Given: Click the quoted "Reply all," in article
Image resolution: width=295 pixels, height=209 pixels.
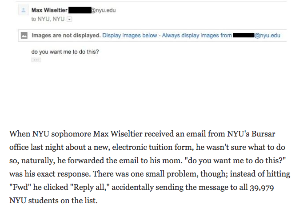Looking at the screenshot, I should click(x=90, y=188).
